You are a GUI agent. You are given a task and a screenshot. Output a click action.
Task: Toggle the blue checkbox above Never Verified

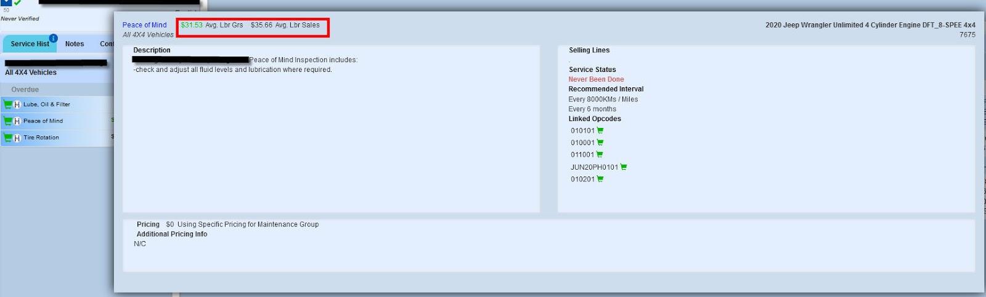[7, 2]
